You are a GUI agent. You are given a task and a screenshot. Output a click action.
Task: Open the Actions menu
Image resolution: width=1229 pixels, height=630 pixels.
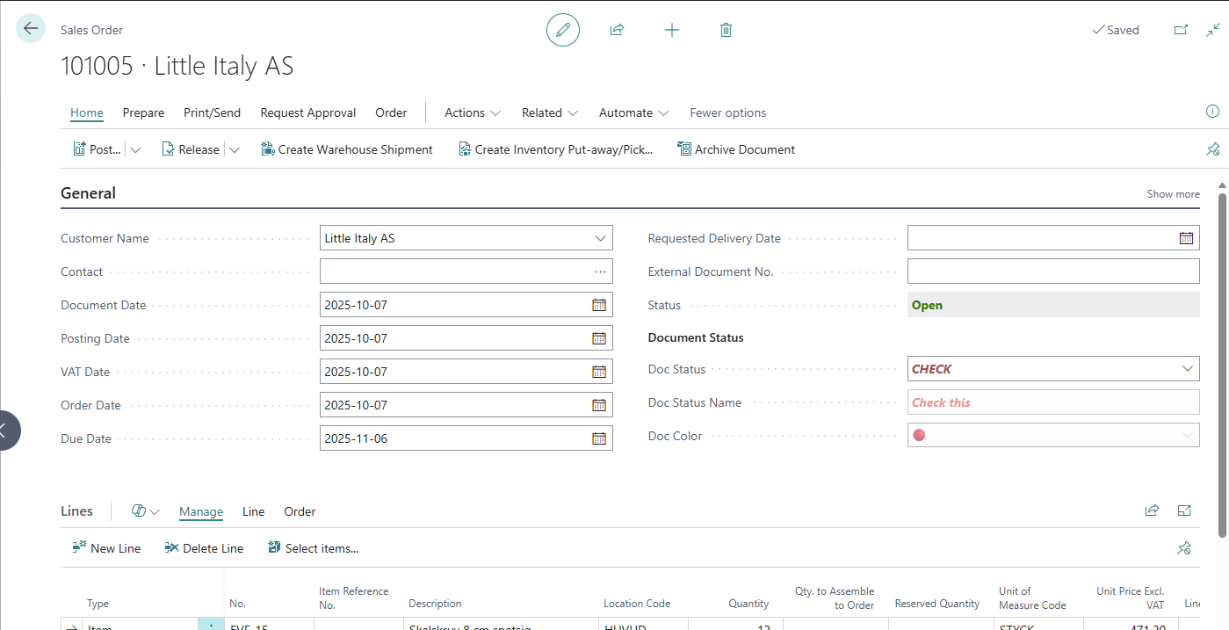pos(473,112)
